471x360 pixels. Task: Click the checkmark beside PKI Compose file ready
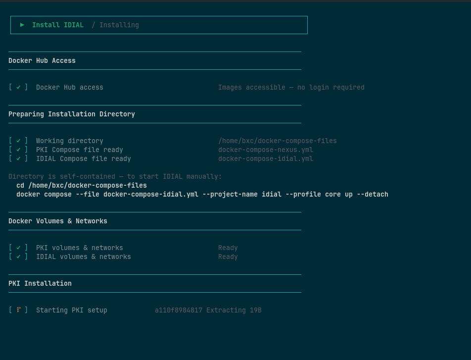pyautogui.click(x=18, y=150)
